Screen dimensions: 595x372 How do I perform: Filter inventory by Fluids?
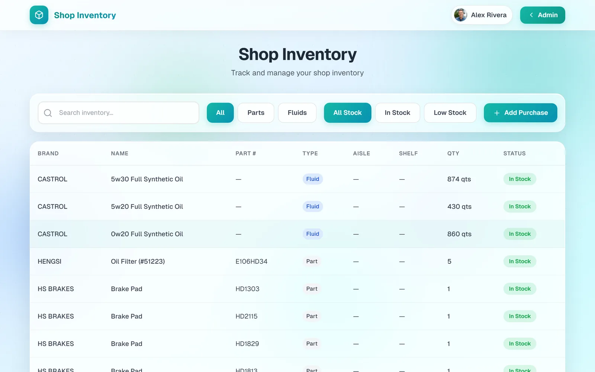[x=297, y=113]
